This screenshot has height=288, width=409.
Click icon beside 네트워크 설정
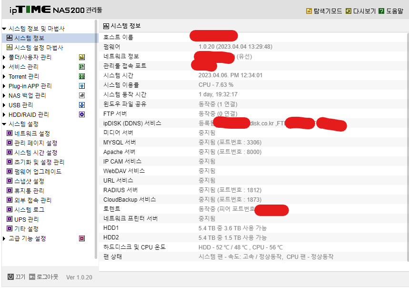pos(10,133)
